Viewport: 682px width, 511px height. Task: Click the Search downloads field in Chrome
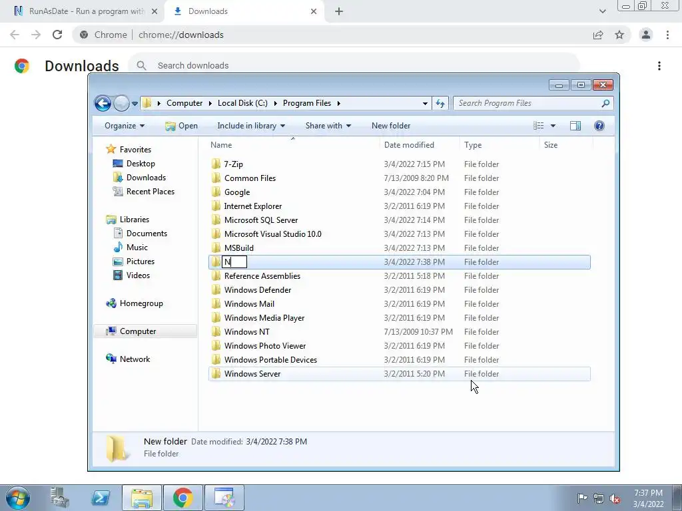[x=353, y=66]
